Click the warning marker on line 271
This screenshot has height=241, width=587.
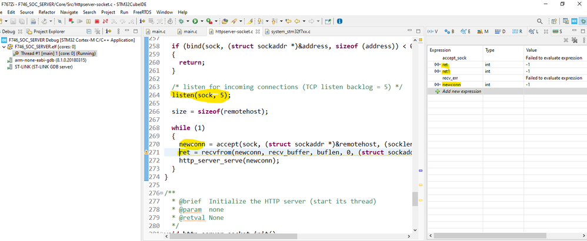click(x=146, y=152)
